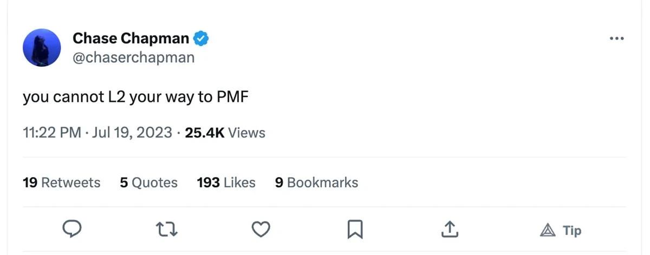Open the three-dot more options menu
Viewport: 650px width, 255px height.
coord(616,38)
